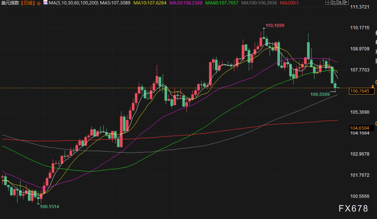Viewport: 377px width, 219px height.
Task: Click the 110.1699 high price marker
Action: click(x=275, y=25)
